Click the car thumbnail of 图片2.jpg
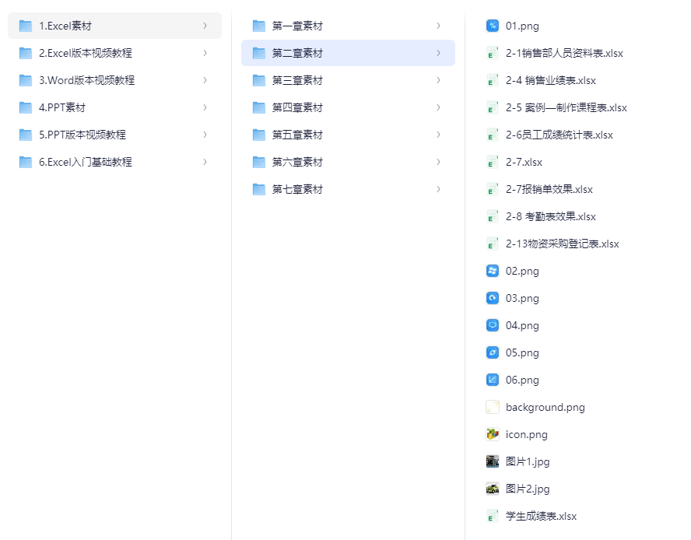 [x=493, y=489]
